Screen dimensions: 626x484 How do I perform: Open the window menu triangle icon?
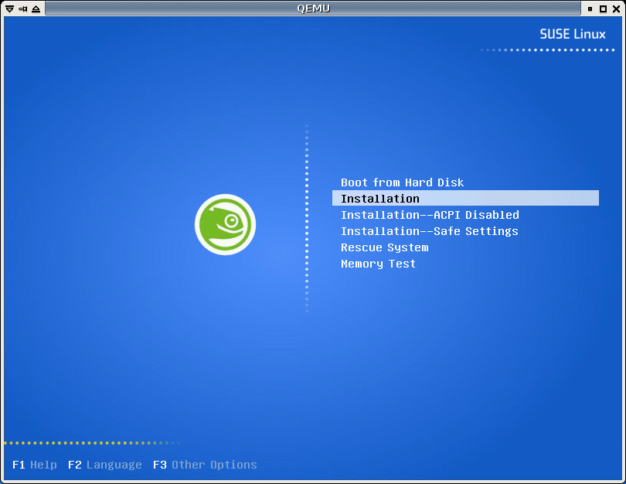pyautogui.click(x=9, y=9)
